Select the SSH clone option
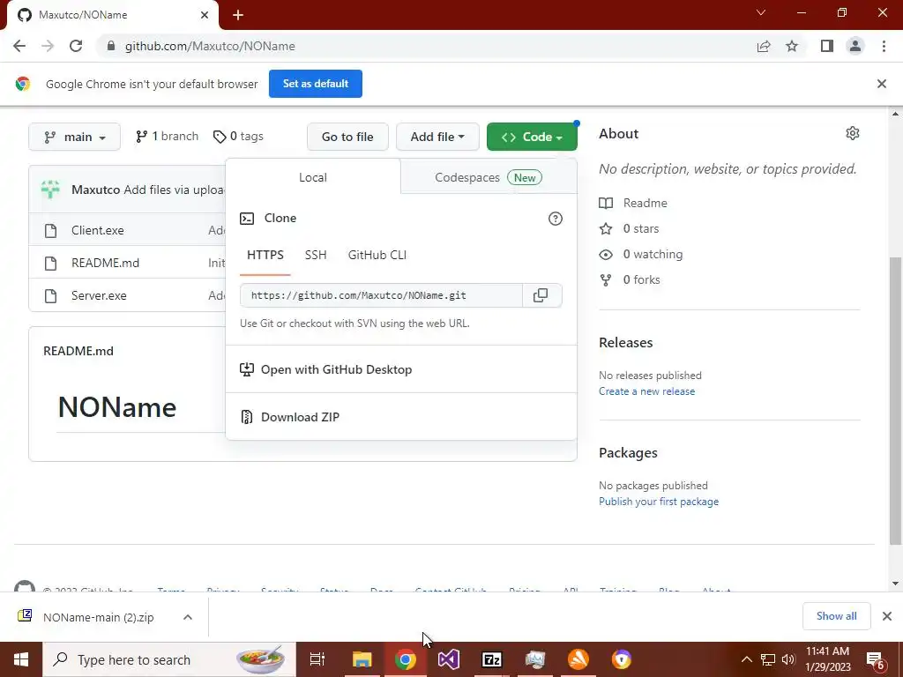This screenshot has height=677, width=903. coord(316,255)
